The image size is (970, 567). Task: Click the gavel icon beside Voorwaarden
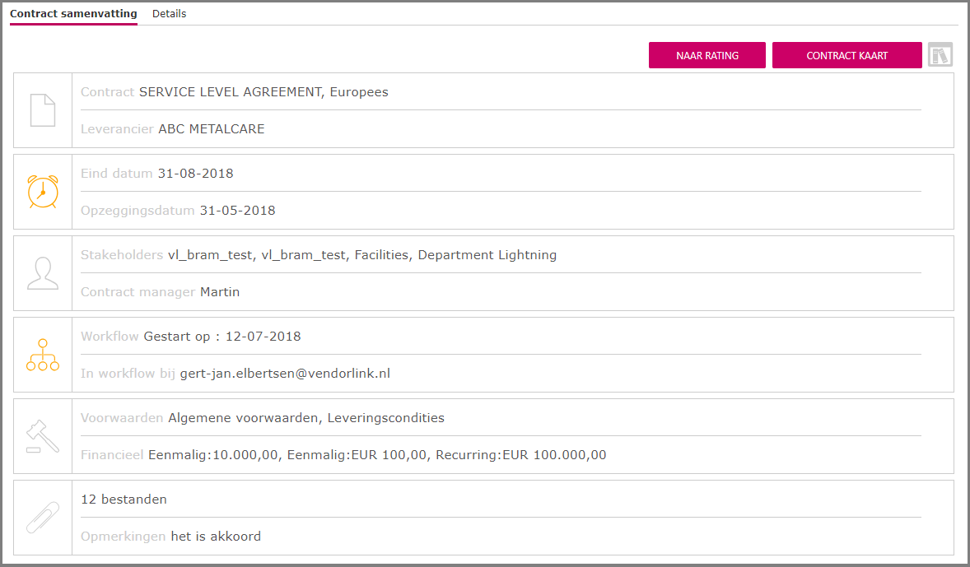coord(43,436)
